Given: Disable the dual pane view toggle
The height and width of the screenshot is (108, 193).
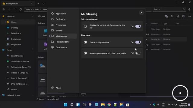Looking at the screenshot, I should (x=138, y=42).
